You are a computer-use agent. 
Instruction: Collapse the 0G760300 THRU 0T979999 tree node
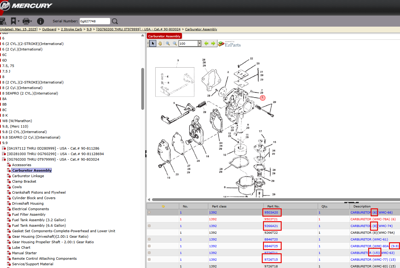tap(4, 159)
